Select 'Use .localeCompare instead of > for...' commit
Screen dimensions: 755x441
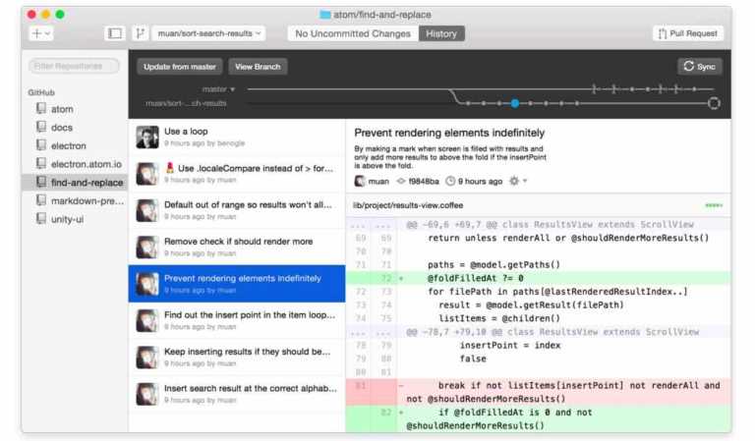[x=237, y=174]
